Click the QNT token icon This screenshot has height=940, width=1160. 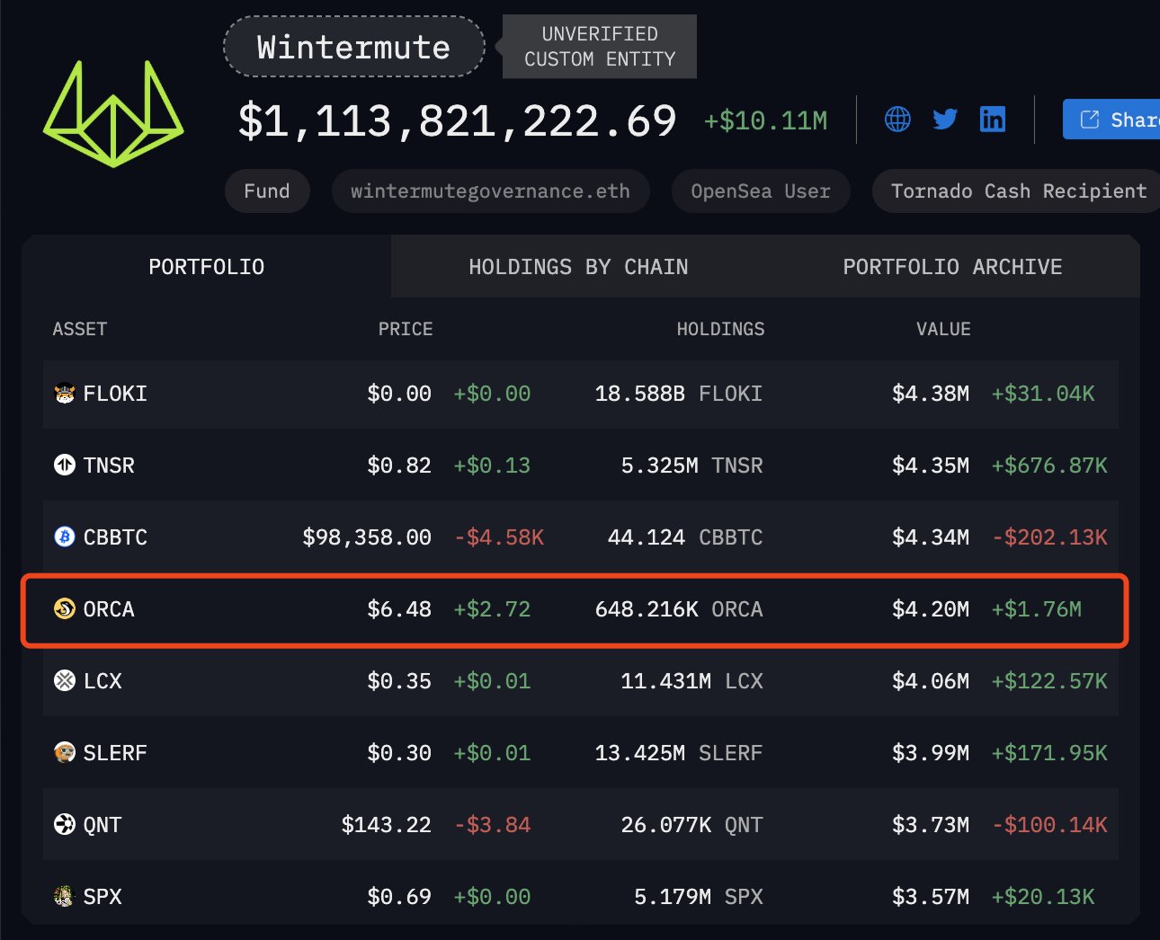65,825
